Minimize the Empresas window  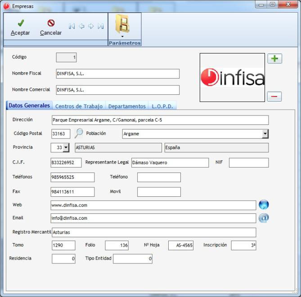(x=261, y=4)
